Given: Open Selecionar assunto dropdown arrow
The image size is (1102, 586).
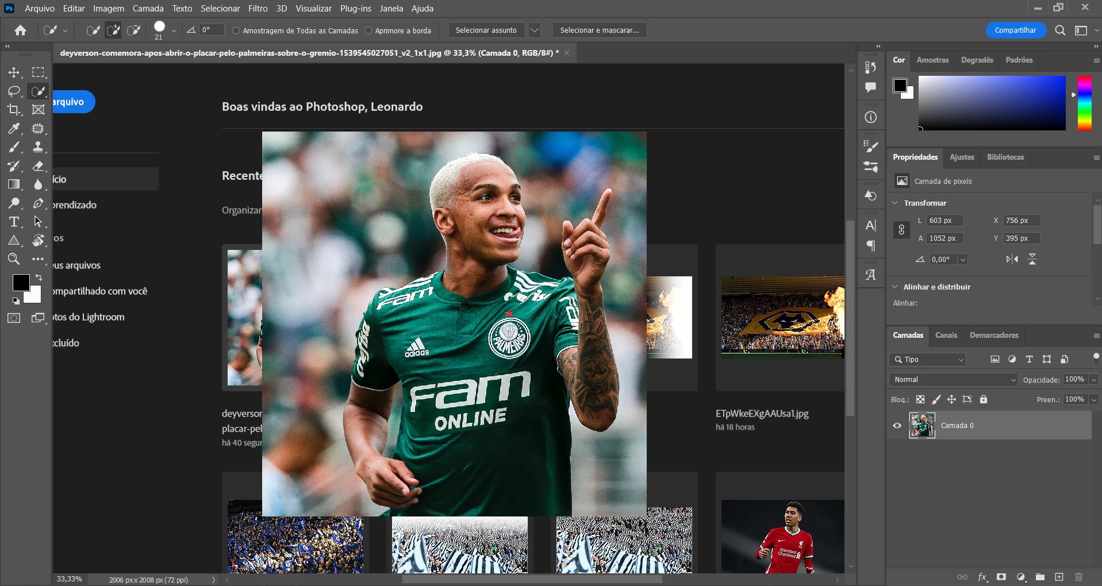Looking at the screenshot, I should (535, 30).
